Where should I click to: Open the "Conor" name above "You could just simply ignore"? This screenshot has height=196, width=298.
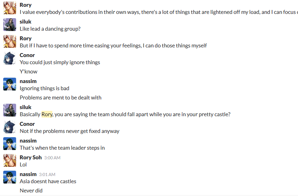click(x=27, y=55)
